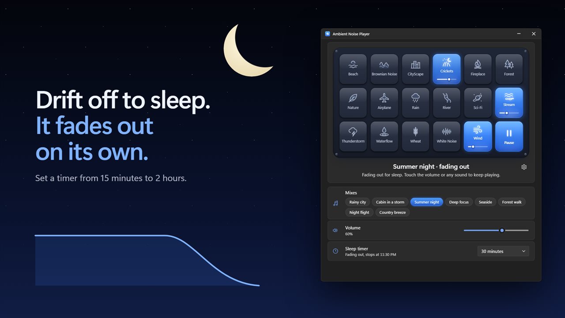Activate the River sound tile
565x318 pixels.
(447, 102)
